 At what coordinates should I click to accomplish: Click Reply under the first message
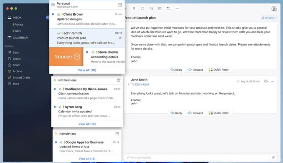(x=176, y=70)
